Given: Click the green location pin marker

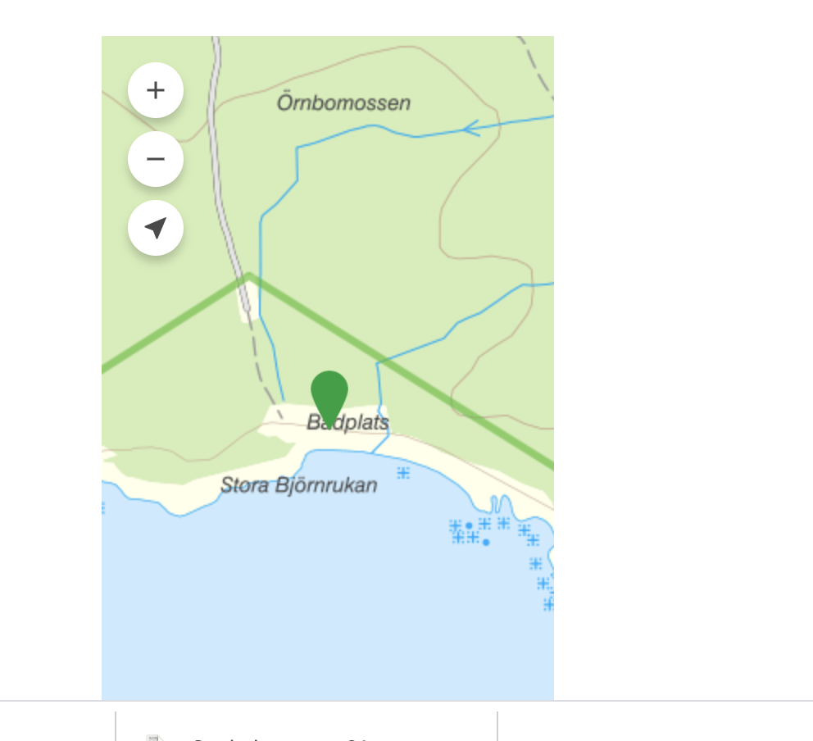Looking at the screenshot, I should (329, 395).
